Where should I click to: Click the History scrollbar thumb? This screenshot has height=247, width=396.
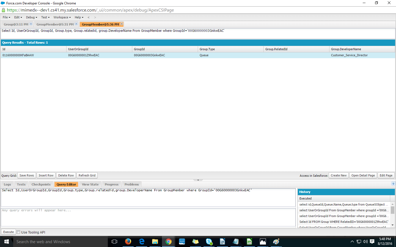[392, 210]
